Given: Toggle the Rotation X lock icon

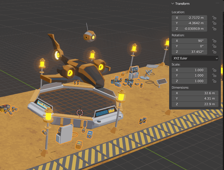Looking at the screenshot, I should pos(214,41).
